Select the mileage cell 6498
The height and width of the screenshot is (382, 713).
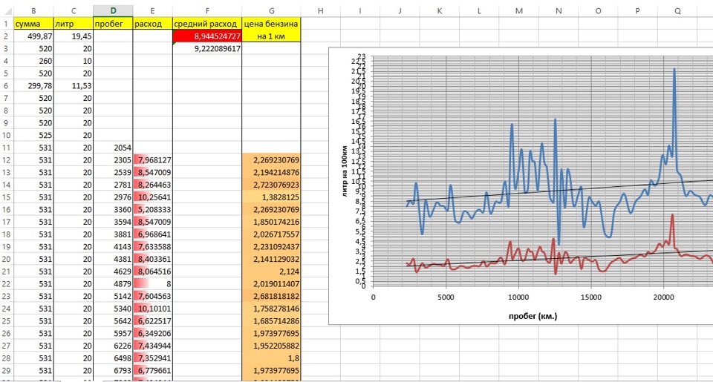tap(113, 358)
